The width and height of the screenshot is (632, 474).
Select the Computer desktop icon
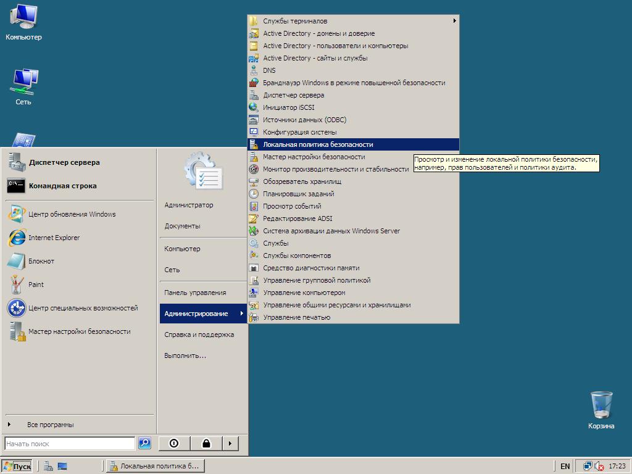pyautogui.click(x=23, y=17)
